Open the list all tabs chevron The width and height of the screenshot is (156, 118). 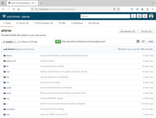[153, 3]
